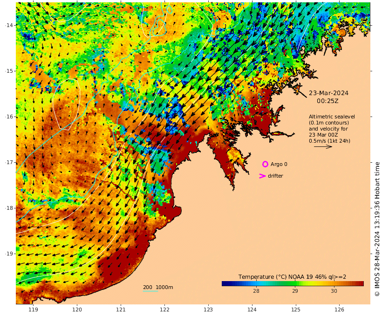
Task: Click the 0.5m/s velocity scale arrow
Action: click(x=323, y=146)
